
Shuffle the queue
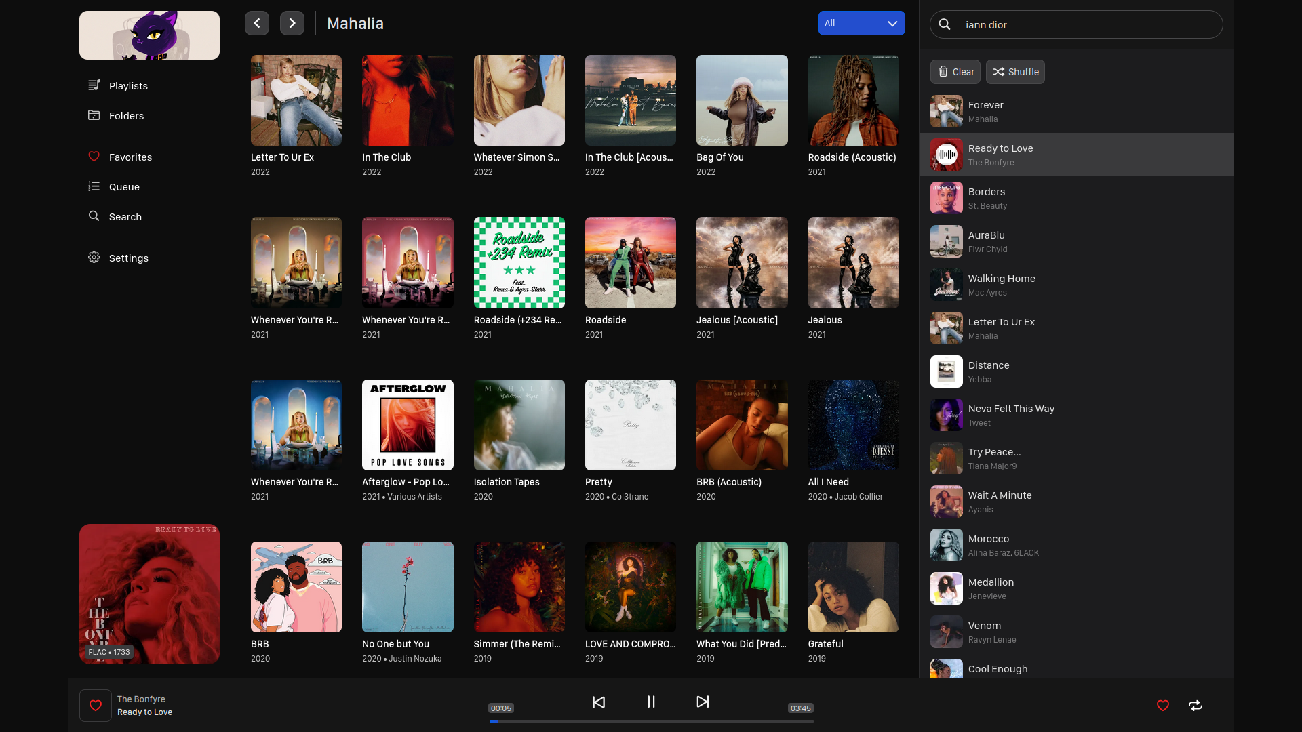[1014, 72]
